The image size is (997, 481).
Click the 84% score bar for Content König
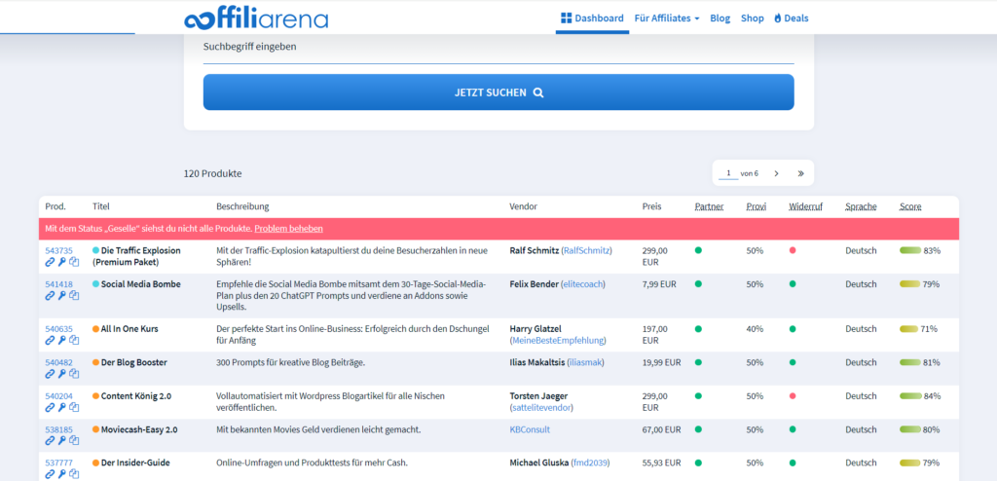click(910, 395)
